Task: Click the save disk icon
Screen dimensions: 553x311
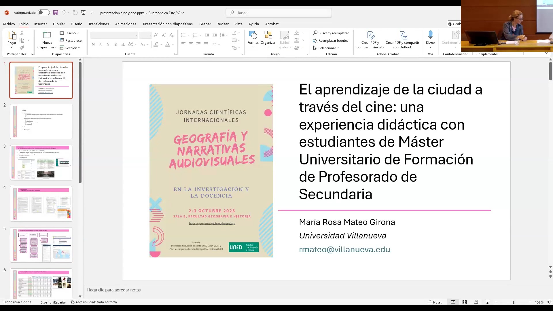Action: coord(56,13)
